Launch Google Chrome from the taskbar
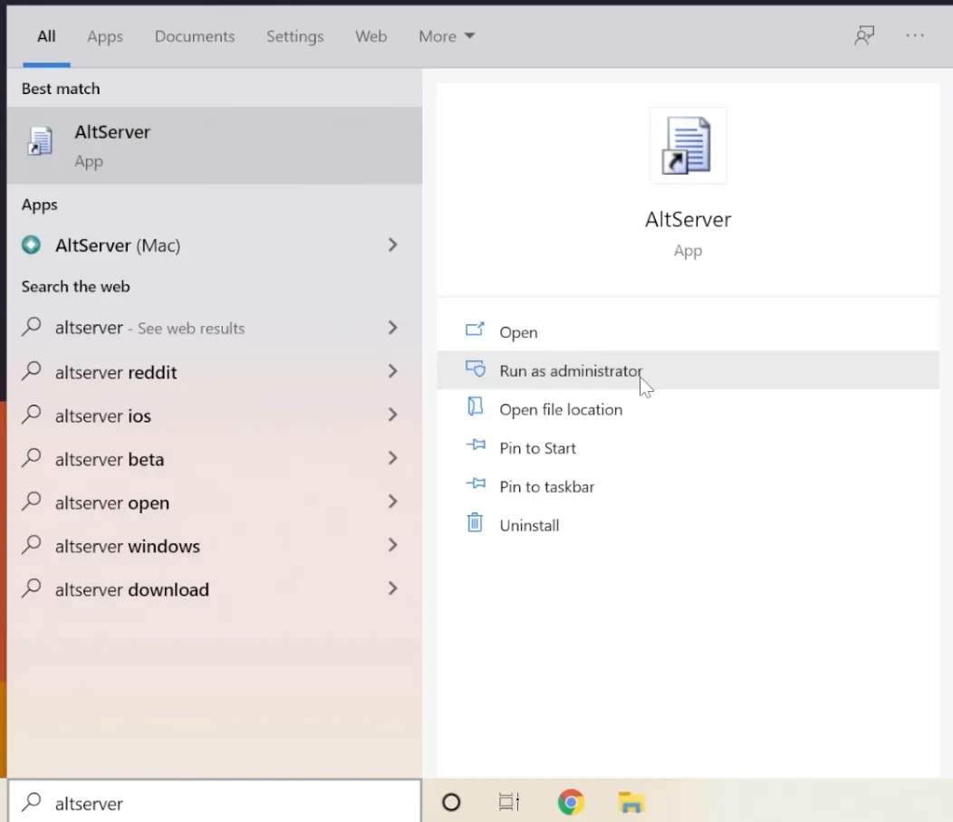The height and width of the screenshot is (822, 953). click(570, 802)
